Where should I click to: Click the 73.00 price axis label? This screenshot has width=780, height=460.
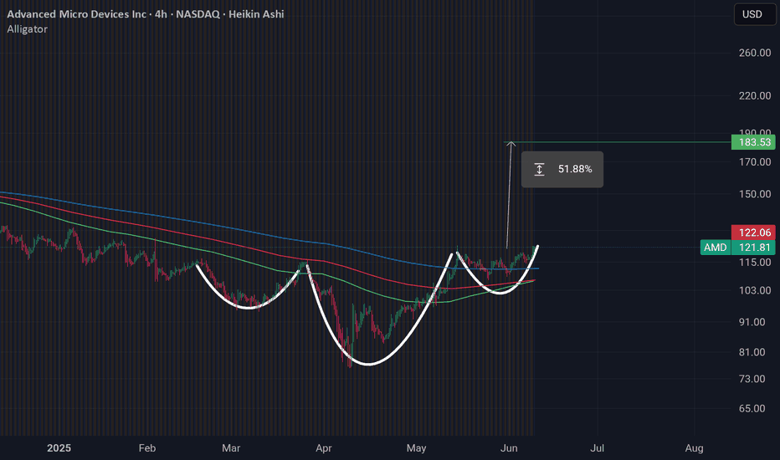click(x=752, y=379)
